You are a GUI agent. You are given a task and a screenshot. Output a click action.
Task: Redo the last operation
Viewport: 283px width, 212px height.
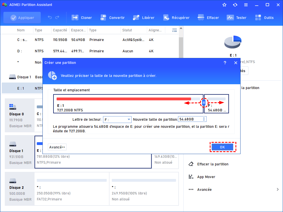[x=57, y=18]
